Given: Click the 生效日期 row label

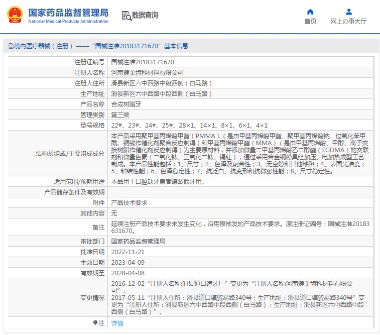Looking at the screenshot, I should (92, 262).
